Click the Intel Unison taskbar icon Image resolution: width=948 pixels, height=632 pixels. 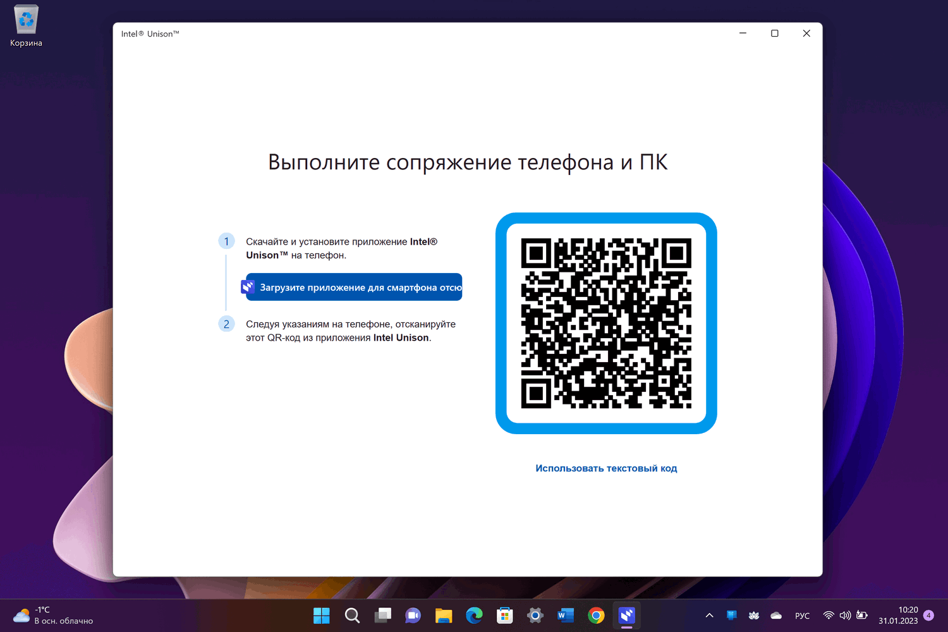point(627,615)
